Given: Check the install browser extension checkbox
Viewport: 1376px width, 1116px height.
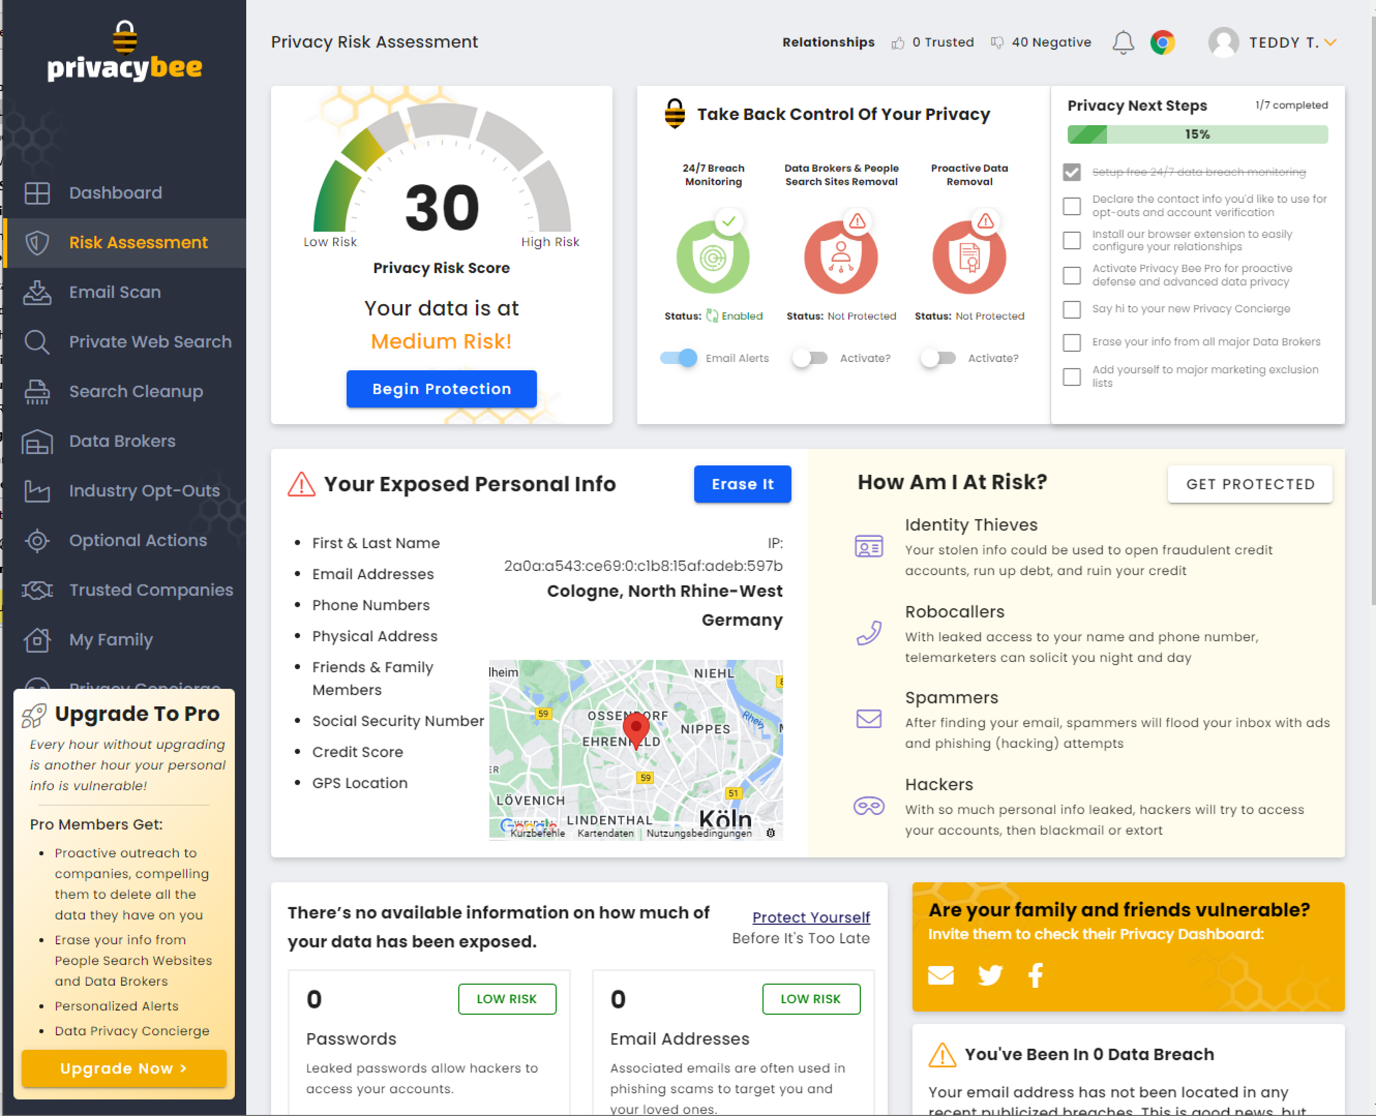Looking at the screenshot, I should [1071, 240].
